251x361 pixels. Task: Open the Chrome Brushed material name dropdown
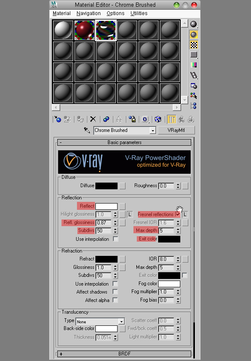coord(153,131)
